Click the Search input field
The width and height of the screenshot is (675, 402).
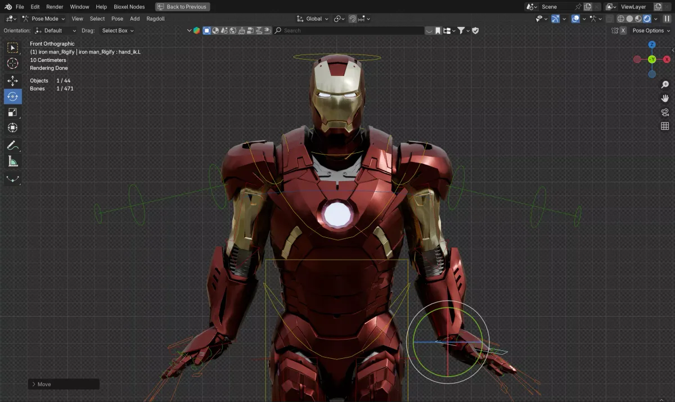[349, 30]
